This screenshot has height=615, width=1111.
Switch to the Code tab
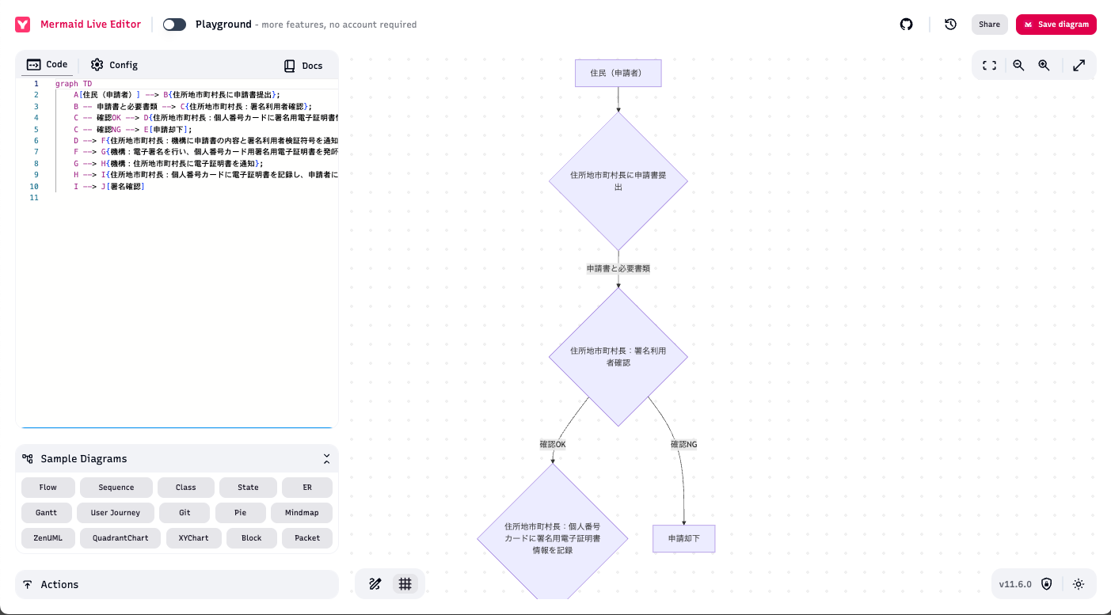[x=48, y=65]
